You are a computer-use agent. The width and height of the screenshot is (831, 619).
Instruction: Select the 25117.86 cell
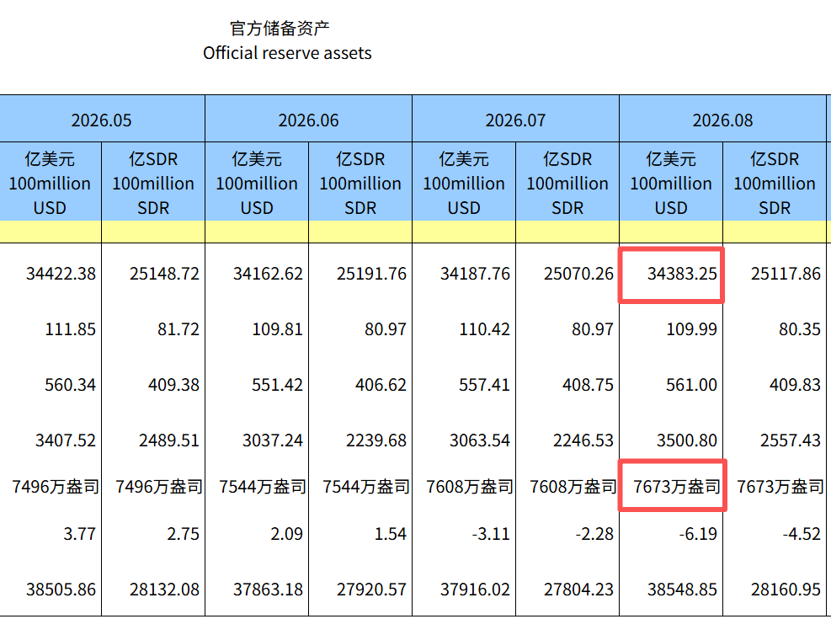click(x=786, y=274)
